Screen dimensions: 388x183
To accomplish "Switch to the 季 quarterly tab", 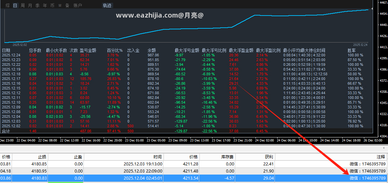I will tap(37, 5).
